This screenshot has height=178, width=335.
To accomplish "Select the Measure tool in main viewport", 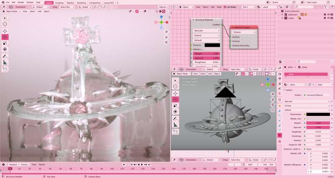I will (5, 62).
